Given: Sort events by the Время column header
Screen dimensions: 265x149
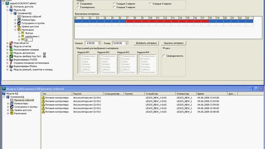Looking at the screenshot, I should (x=212, y=94).
